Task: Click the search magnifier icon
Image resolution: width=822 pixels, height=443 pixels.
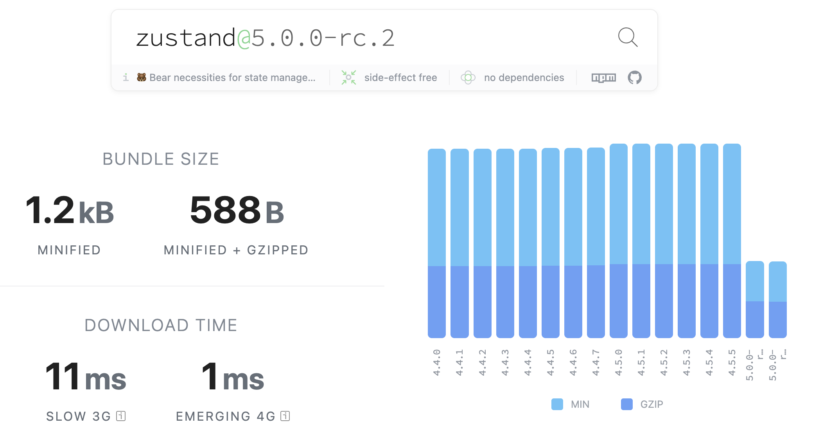Action: 628,37
